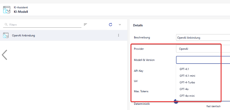Select the OpenAI Anbindung list entry
230x110 pixels.
(64, 35)
